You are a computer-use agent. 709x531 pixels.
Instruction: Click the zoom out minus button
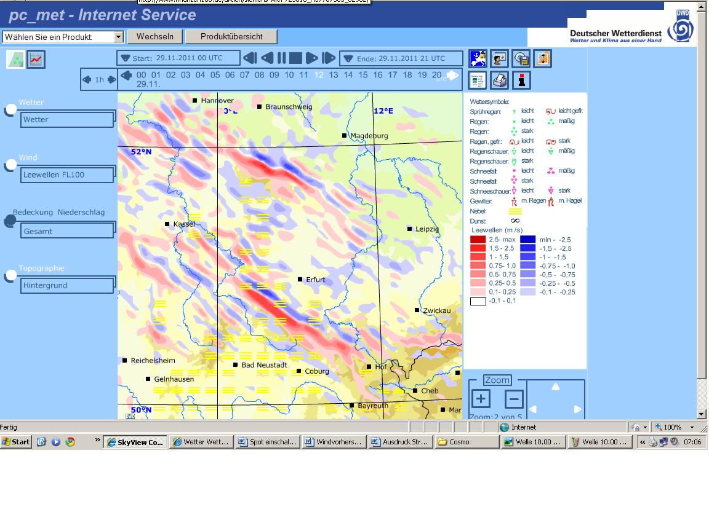514,399
